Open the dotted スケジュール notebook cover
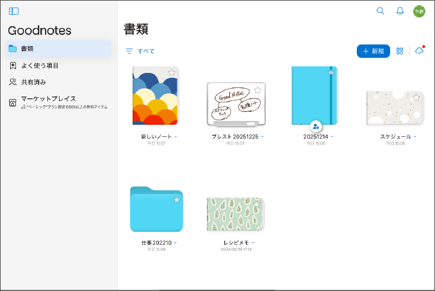Screen dimensions: 435x291 click(x=395, y=107)
